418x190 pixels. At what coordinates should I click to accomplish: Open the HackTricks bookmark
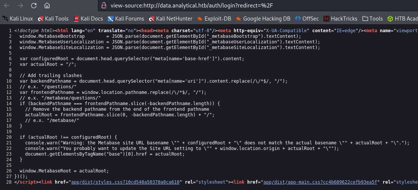tap(340, 19)
